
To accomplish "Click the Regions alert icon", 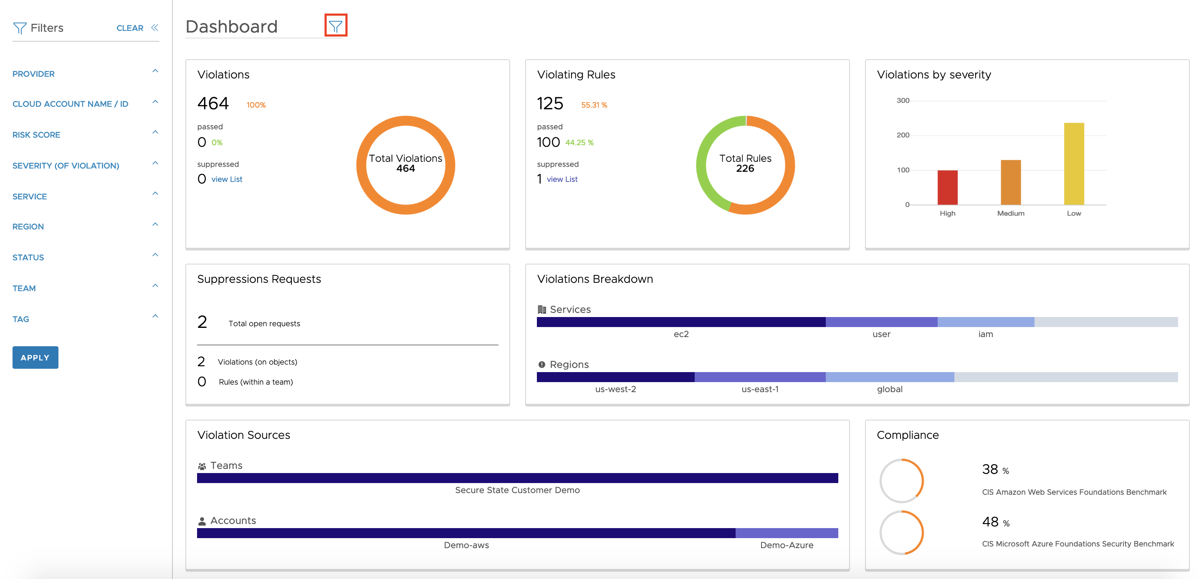I will tap(541, 365).
